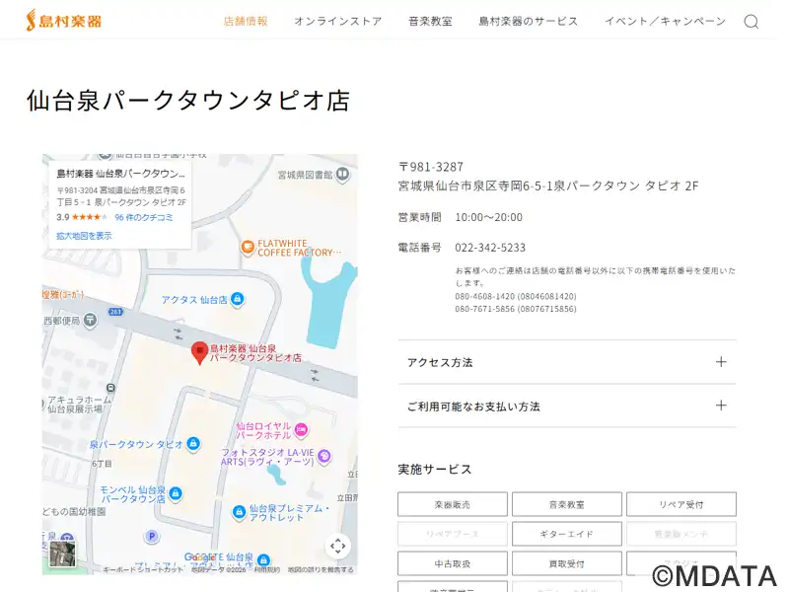Click the 拡大地図を表示 link
The width and height of the screenshot is (789, 592).
click(84, 236)
